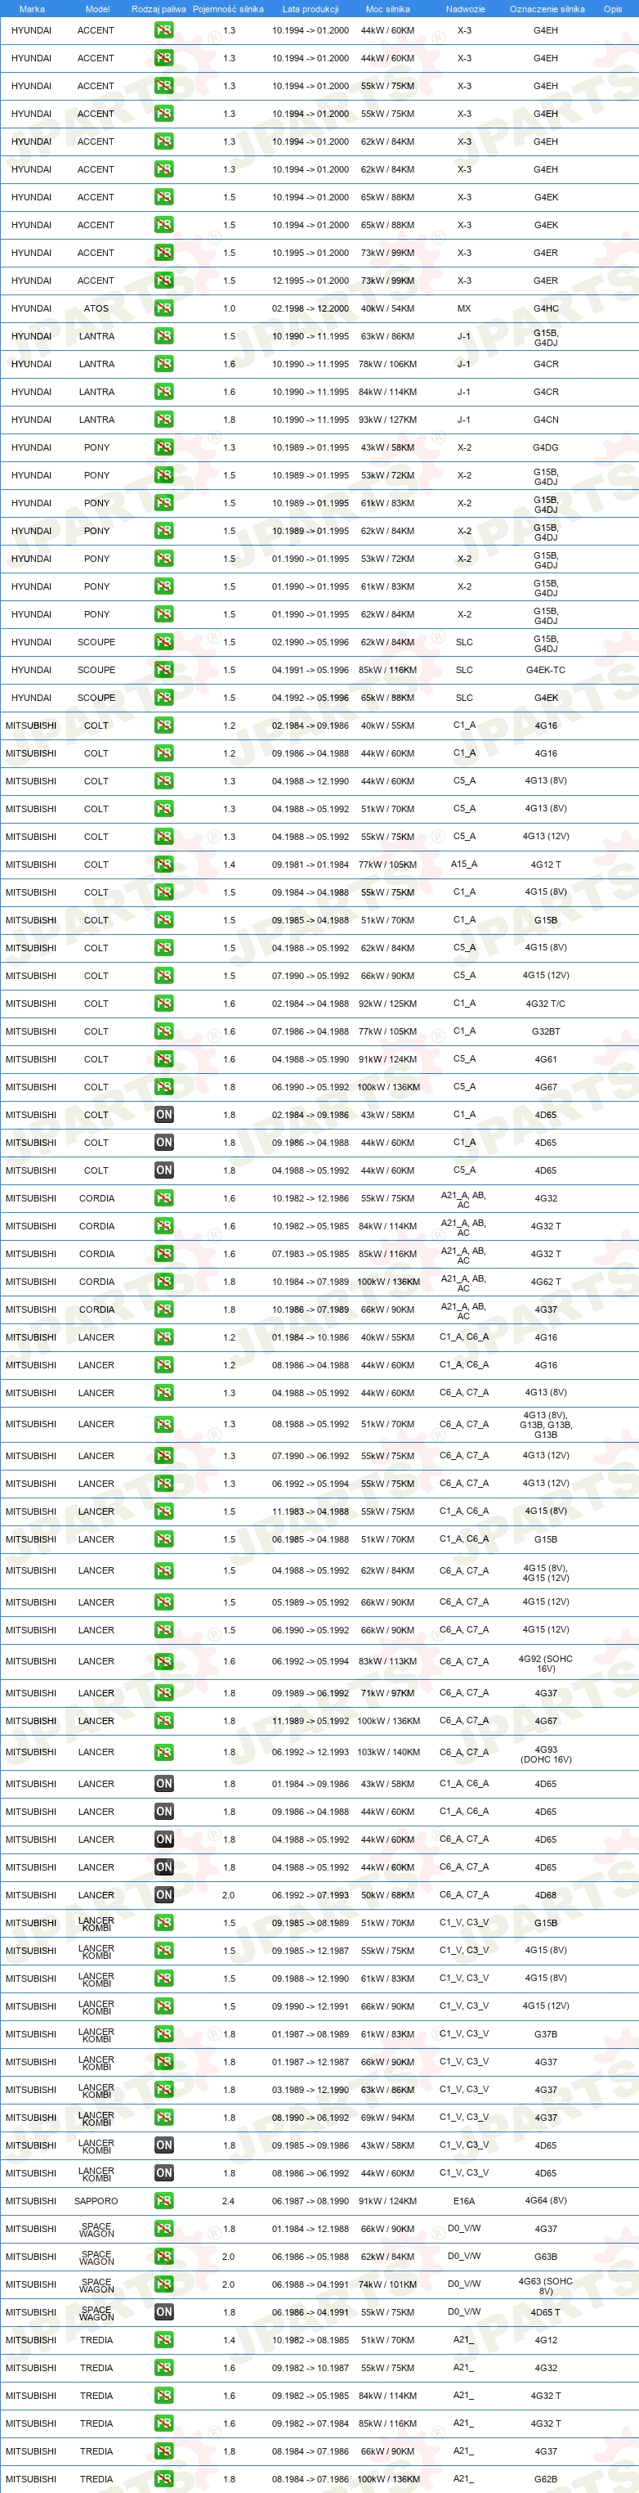Select body code A15_A
The image size is (639, 2493).
click(x=464, y=865)
